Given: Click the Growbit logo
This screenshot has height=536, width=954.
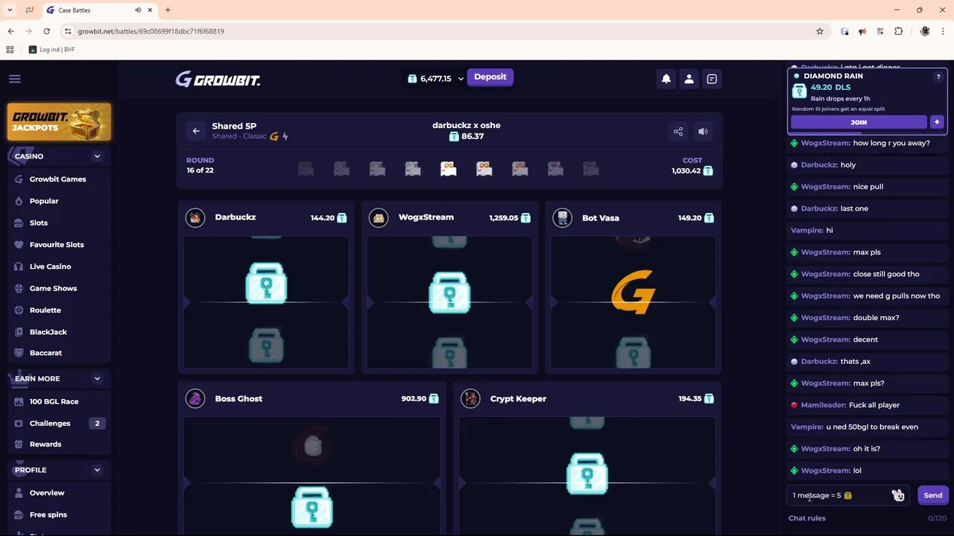Looking at the screenshot, I should 218,80.
